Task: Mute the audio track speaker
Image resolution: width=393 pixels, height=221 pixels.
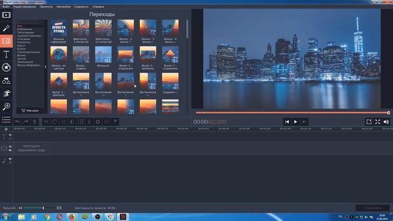Action: (x=10, y=159)
